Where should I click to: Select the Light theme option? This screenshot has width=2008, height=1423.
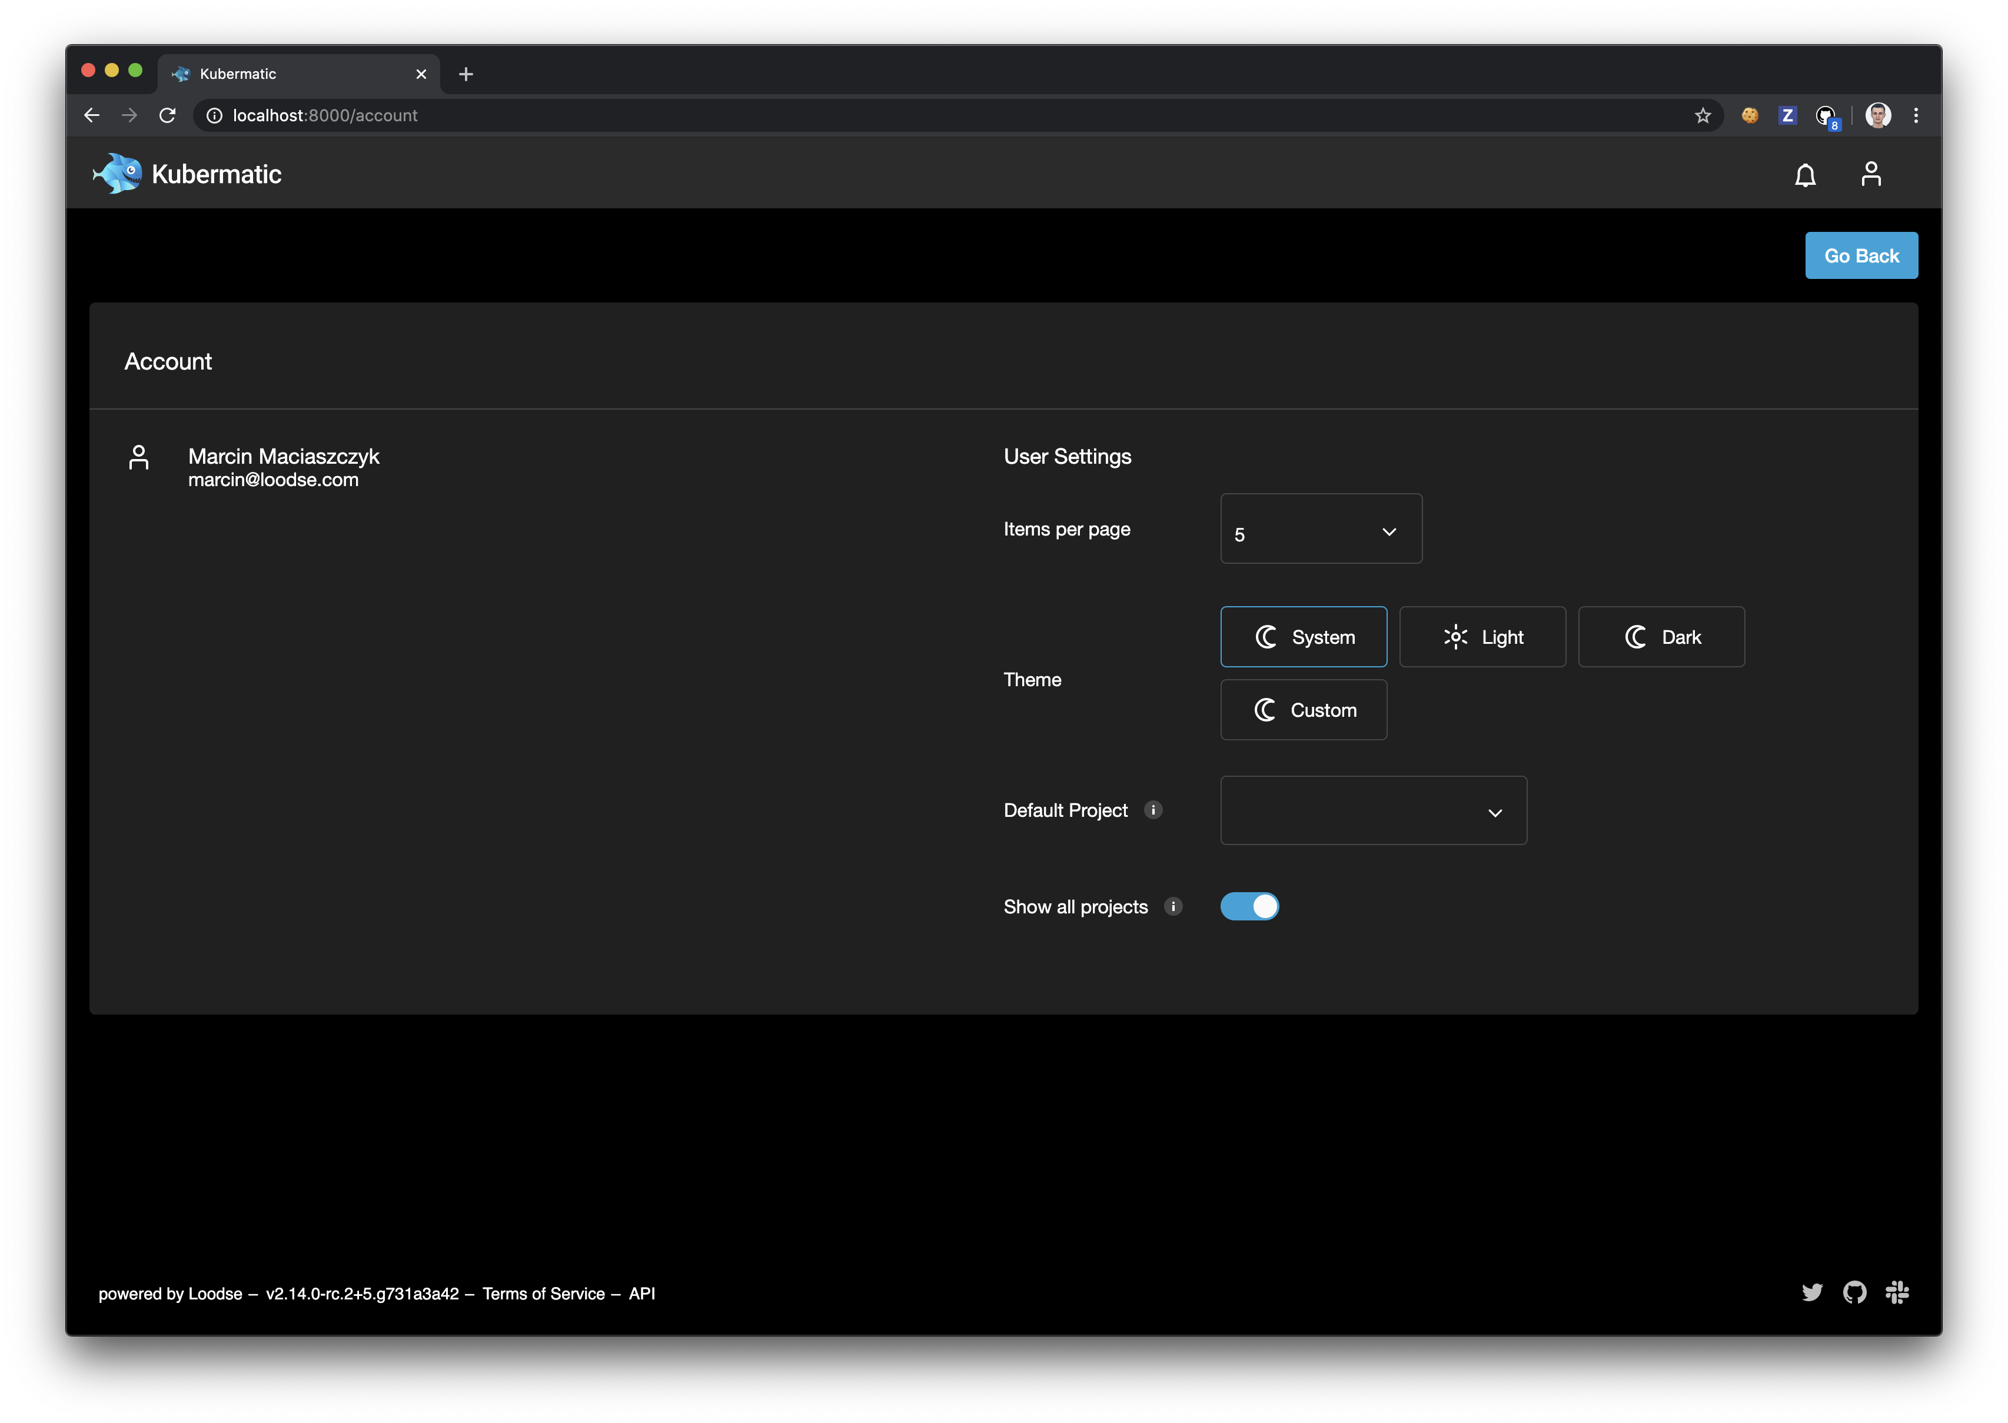1482,637
